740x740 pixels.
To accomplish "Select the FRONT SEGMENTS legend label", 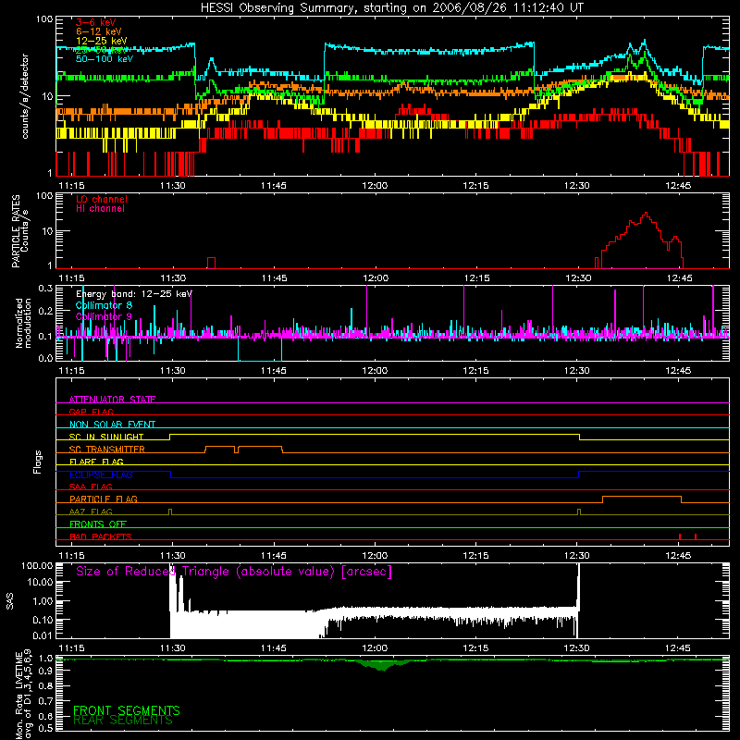I will [127, 710].
